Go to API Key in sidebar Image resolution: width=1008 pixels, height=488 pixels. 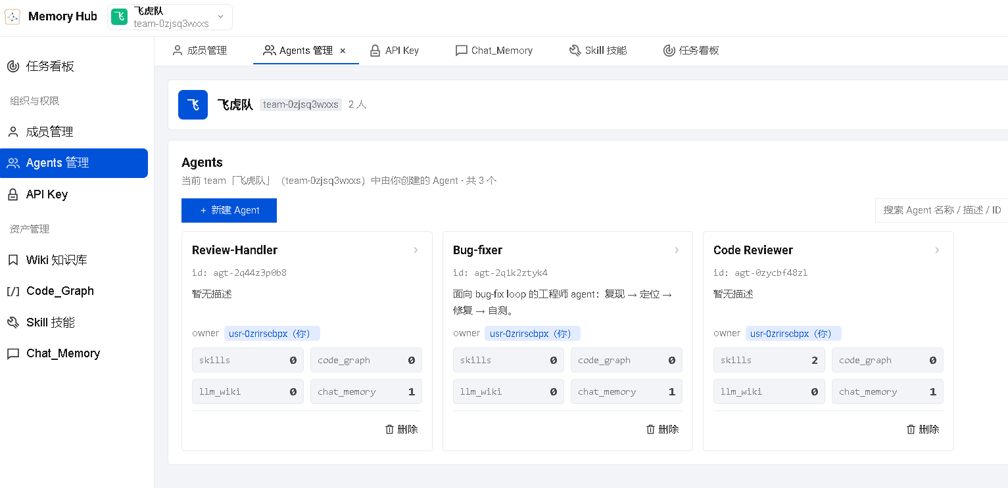[74, 194]
